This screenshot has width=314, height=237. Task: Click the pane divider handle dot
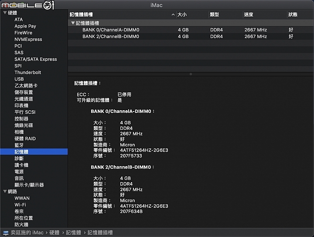pos(191,74)
